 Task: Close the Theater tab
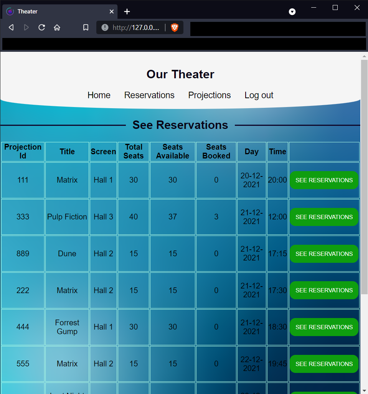(x=112, y=12)
